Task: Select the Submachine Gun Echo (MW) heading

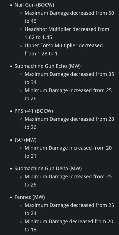Action: click(x=47, y=66)
